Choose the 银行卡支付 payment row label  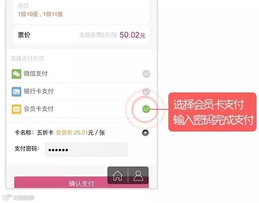coord(39,91)
